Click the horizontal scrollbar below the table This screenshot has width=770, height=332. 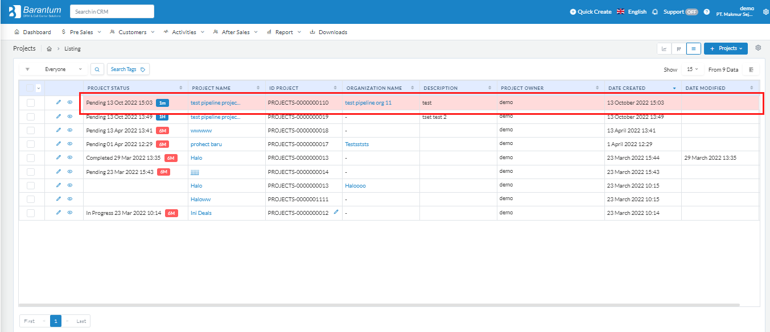(380, 305)
